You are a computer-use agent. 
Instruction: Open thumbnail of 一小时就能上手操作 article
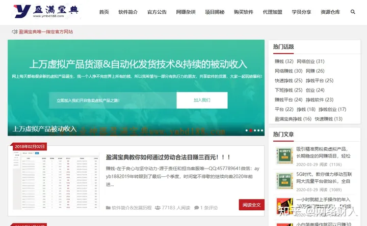[284, 206]
